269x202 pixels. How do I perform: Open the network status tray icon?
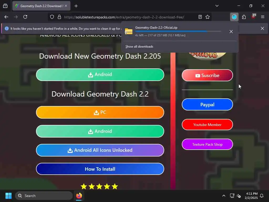click(232, 196)
